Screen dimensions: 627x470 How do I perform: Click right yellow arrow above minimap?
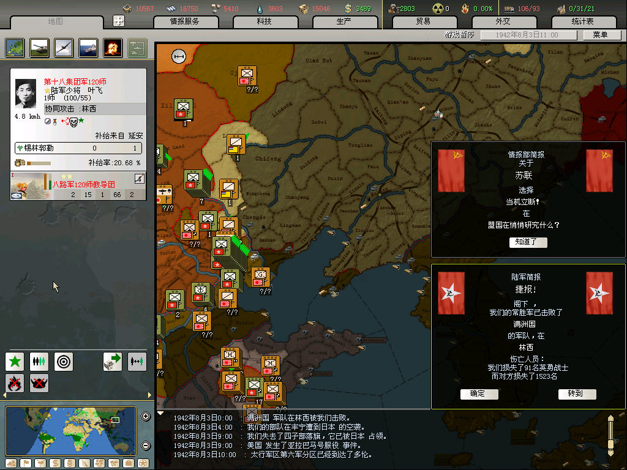pos(149,395)
